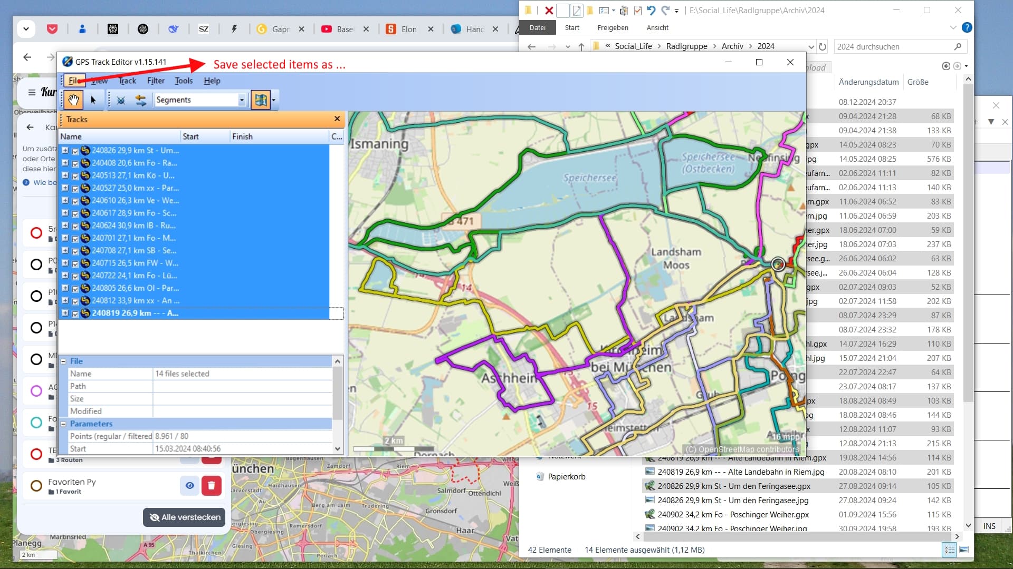The height and width of the screenshot is (569, 1013).
Task: Uncheck the 240527 25,0 km xx track checkbox
Action: tap(75, 188)
